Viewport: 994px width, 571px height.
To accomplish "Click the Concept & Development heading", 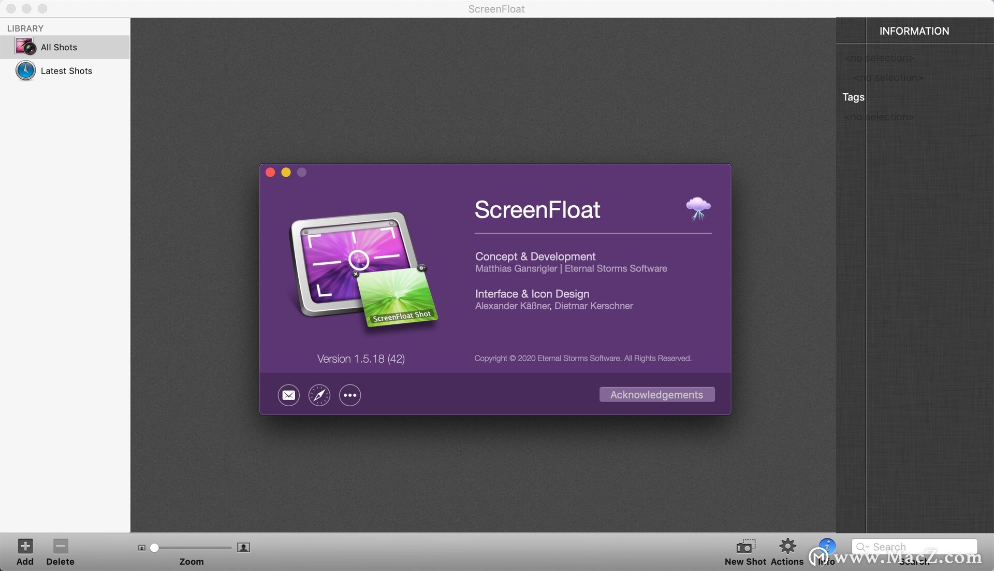I will 535,256.
